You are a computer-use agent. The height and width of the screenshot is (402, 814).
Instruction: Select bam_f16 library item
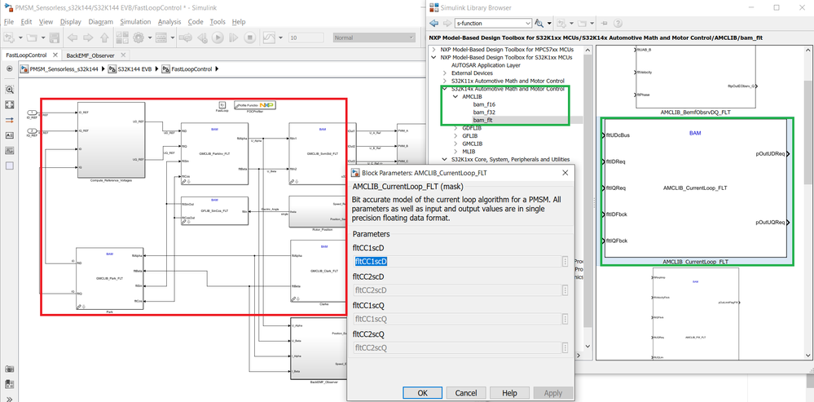pyautogui.click(x=484, y=104)
